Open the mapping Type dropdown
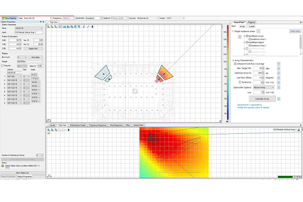This screenshot has height=202, width=303. click(50, 18)
